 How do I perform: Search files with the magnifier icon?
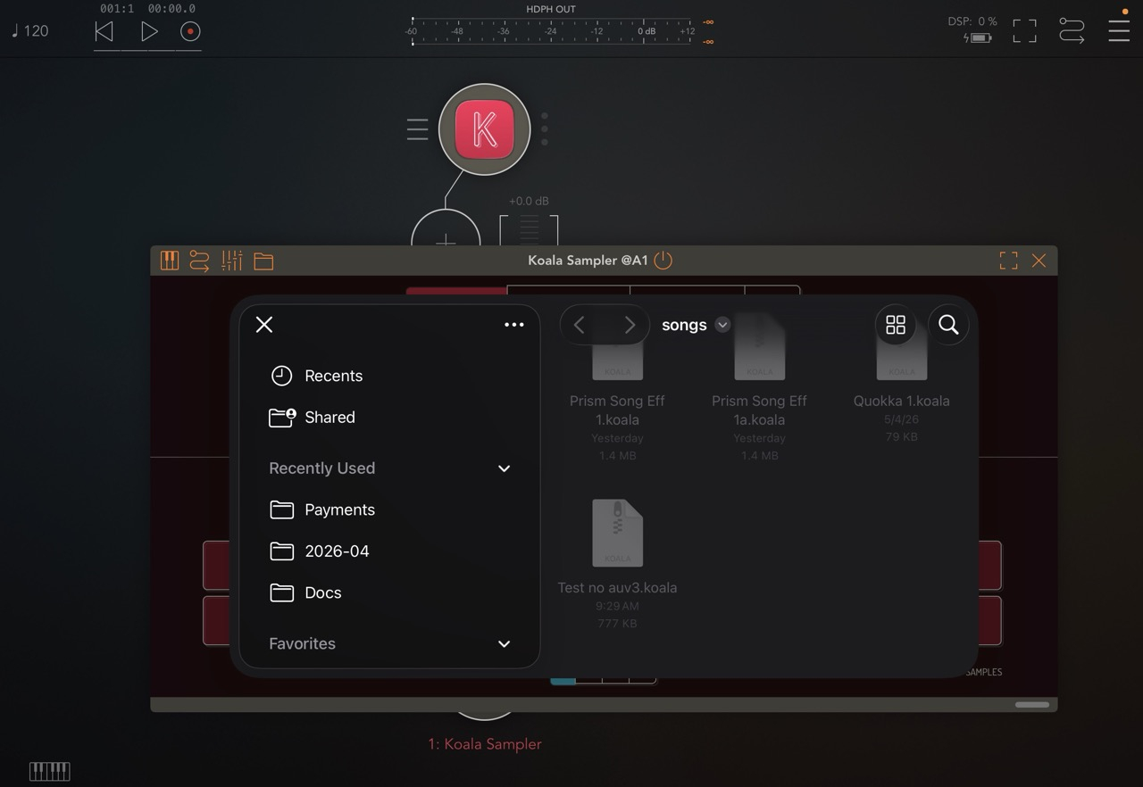click(x=948, y=325)
